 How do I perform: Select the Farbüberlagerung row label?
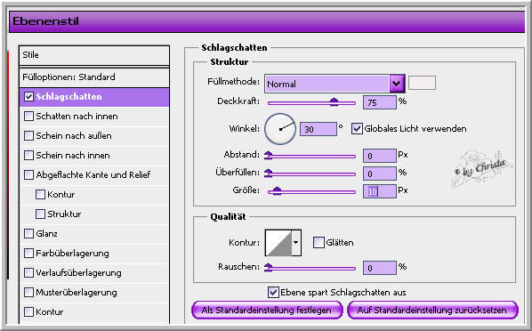coord(72,254)
